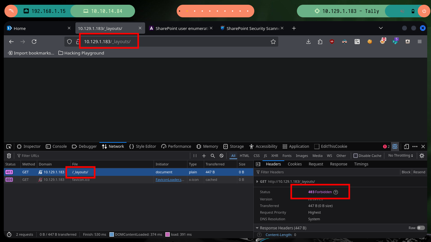Focus the Filter Headers field
431x242 pixels.
pyautogui.click(x=327, y=172)
